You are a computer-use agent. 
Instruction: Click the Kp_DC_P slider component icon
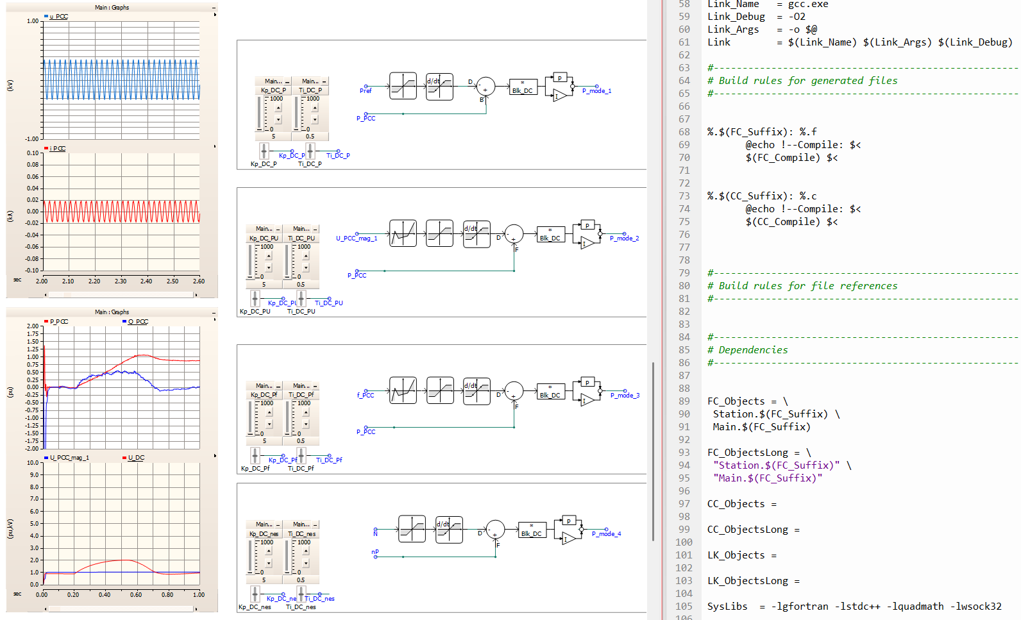click(264, 151)
